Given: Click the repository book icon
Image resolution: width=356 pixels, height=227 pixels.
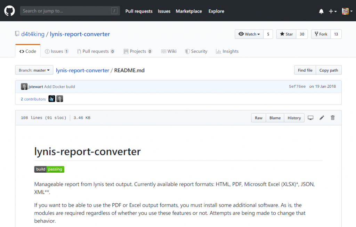Looking at the screenshot, I should click(17, 34).
